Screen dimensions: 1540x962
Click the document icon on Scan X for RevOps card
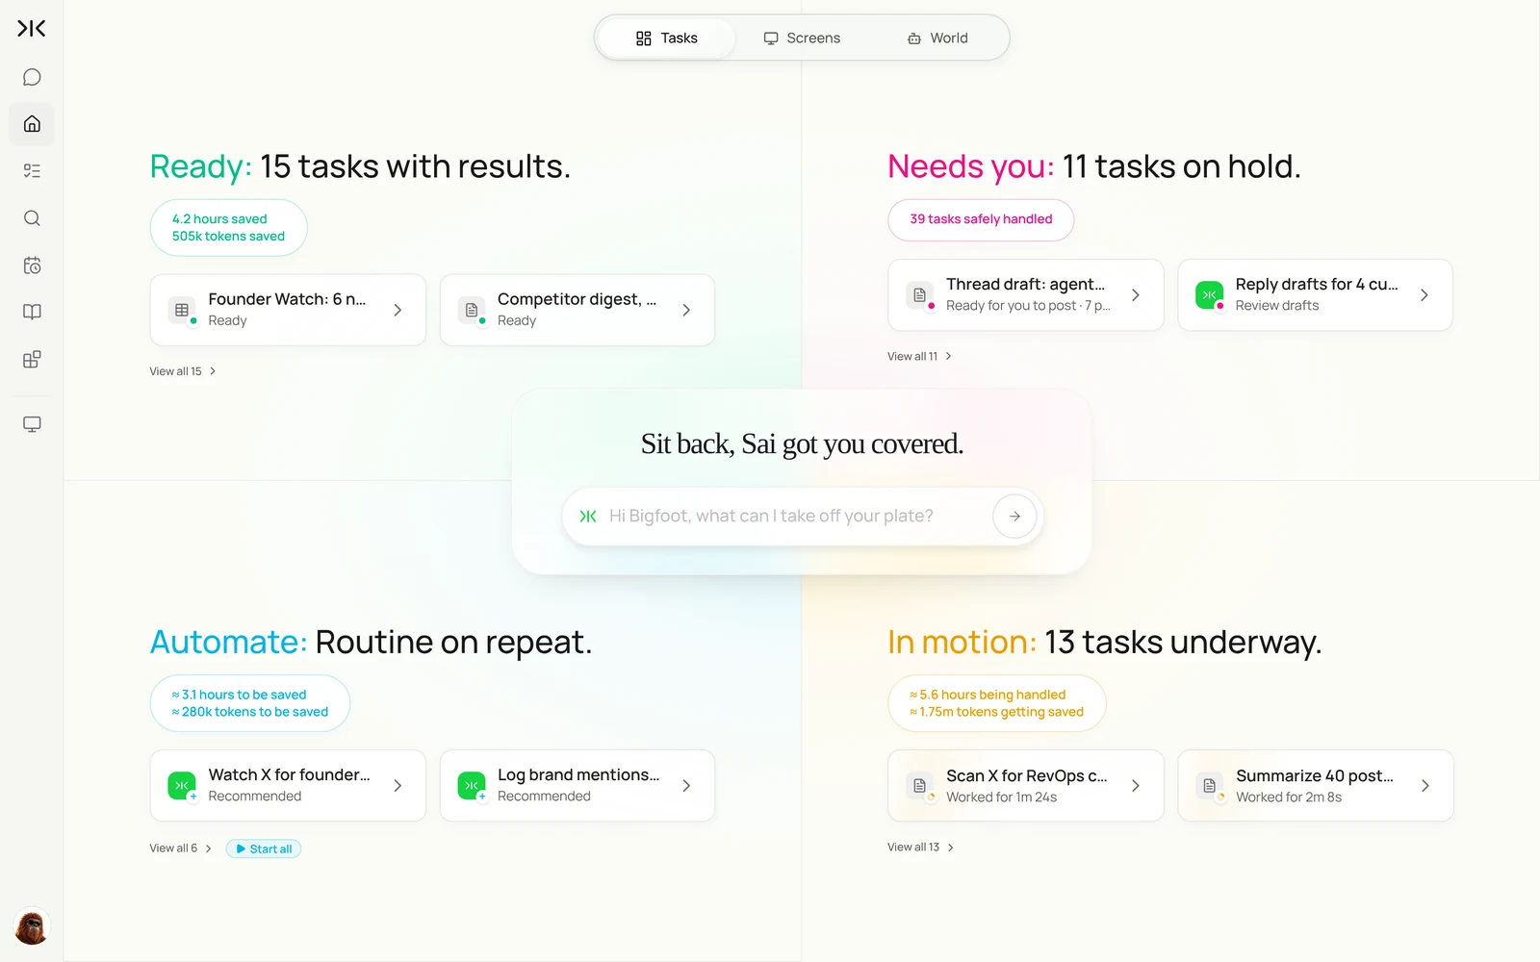pyautogui.click(x=920, y=786)
